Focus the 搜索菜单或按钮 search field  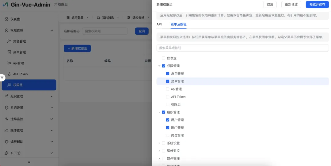(x=242, y=48)
